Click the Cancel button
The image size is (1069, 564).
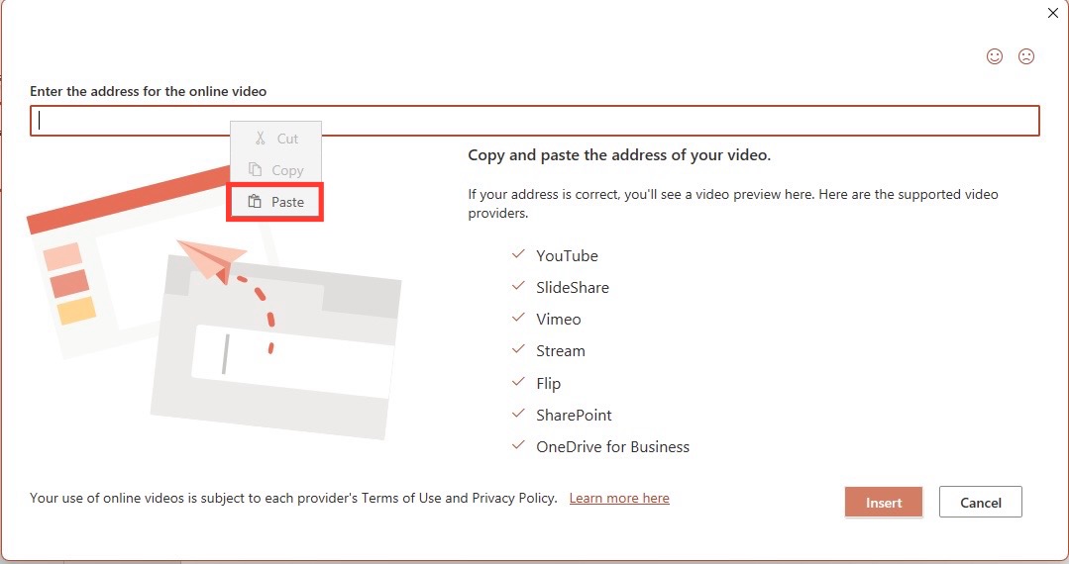click(x=981, y=503)
